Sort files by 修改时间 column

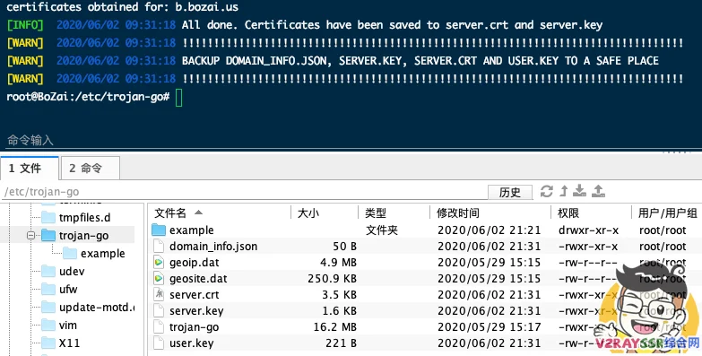(x=458, y=213)
